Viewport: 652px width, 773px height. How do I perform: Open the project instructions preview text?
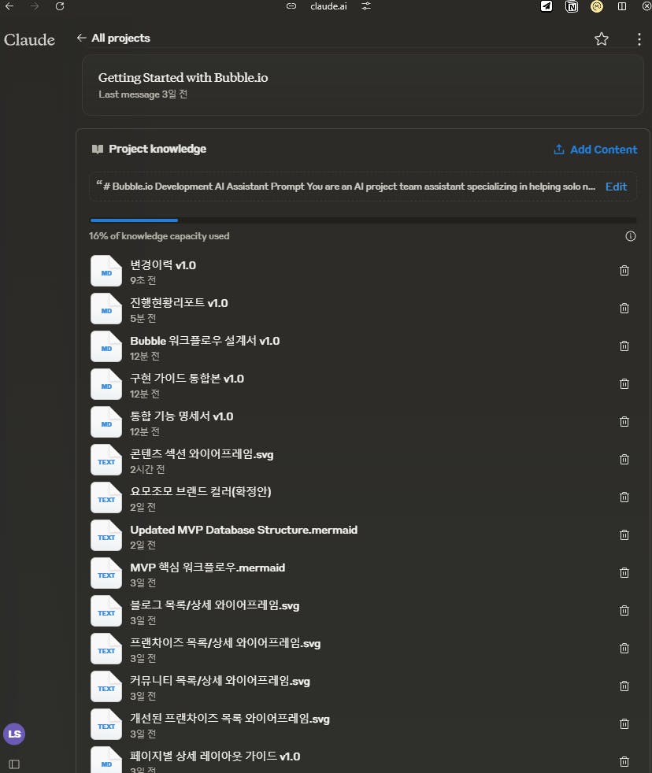coord(346,187)
